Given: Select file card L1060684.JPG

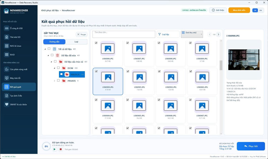Looking at the screenshot, I should (x=108, y=110).
